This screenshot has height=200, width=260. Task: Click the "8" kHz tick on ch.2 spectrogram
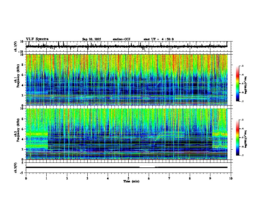click(23, 119)
